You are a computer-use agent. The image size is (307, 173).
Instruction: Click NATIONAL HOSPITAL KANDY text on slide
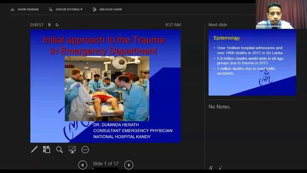pyautogui.click(x=122, y=136)
